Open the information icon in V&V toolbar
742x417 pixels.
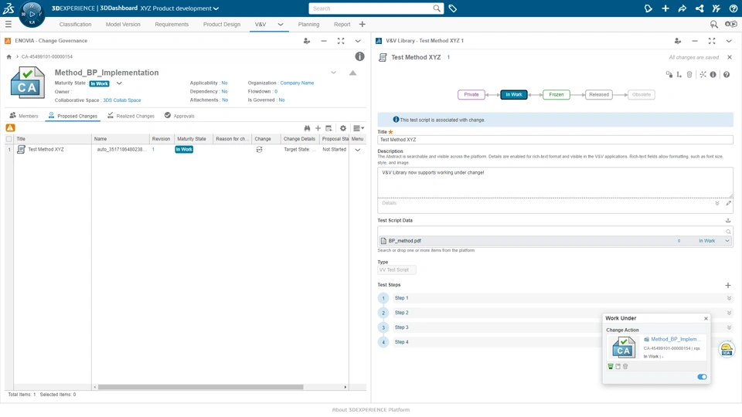713,75
